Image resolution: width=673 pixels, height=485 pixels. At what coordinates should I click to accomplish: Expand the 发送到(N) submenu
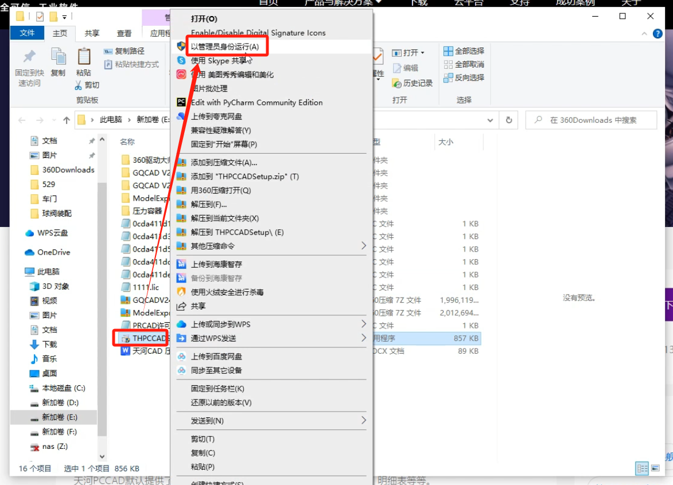364,420
